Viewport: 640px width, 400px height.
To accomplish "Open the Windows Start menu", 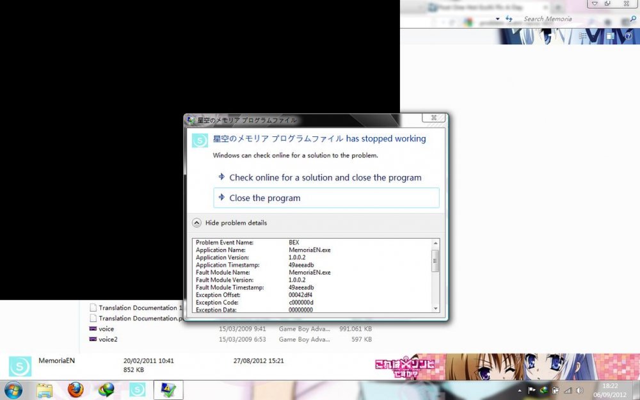I will point(13,390).
